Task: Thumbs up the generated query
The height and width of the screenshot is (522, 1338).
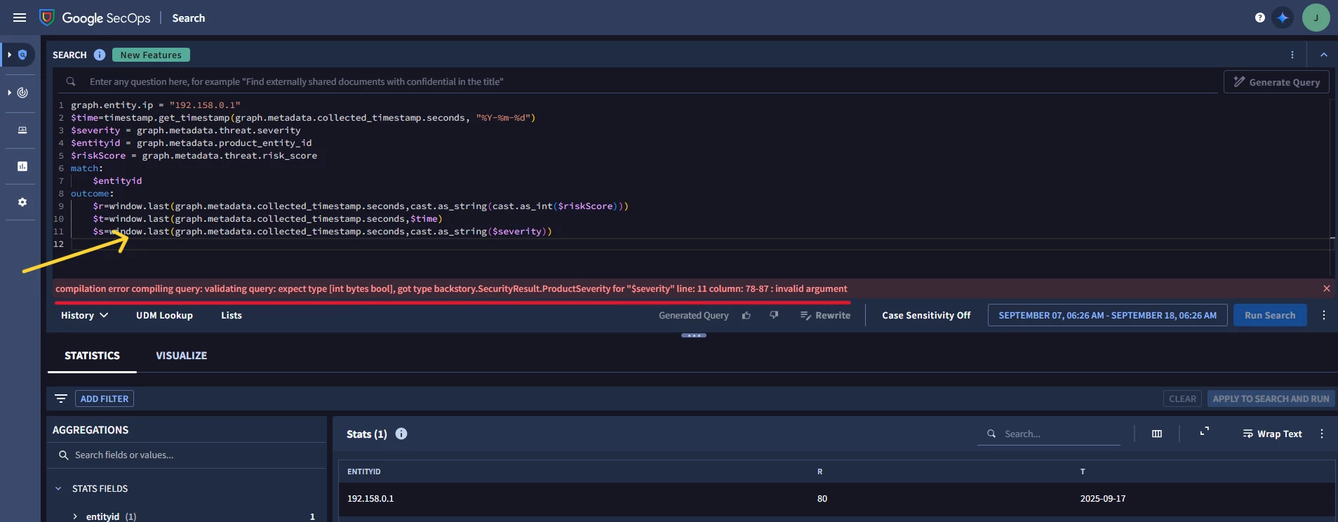Action: click(x=747, y=316)
